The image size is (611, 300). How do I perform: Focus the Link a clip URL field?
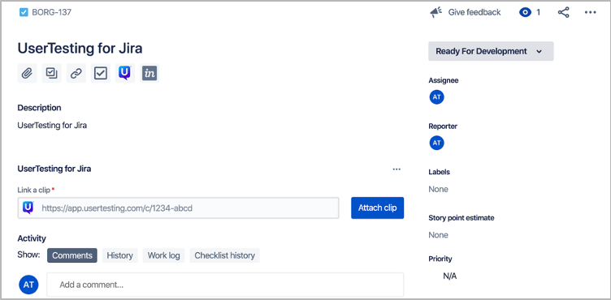pyautogui.click(x=179, y=208)
